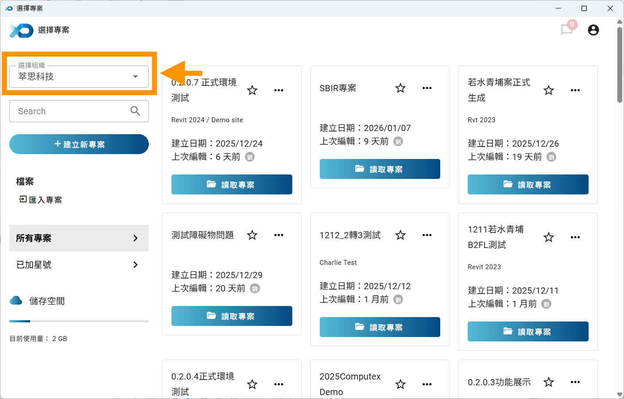Star the 若水青埔案正式生成 project
This screenshot has width=624, height=399.
coord(548,90)
